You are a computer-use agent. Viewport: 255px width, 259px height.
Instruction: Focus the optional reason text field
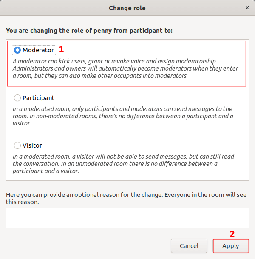click(x=127, y=218)
